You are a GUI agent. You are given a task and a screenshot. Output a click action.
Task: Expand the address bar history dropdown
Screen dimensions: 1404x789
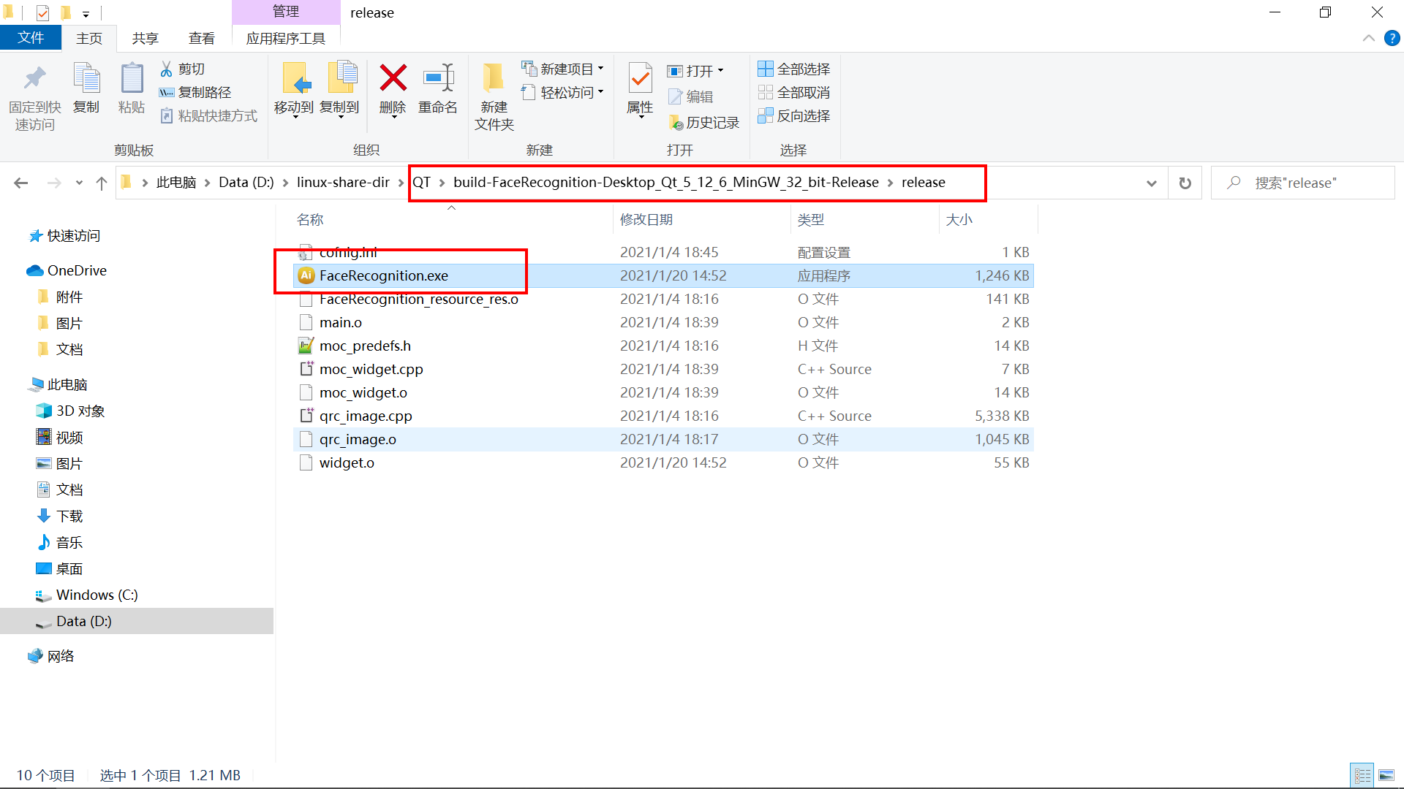[1151, 183]
